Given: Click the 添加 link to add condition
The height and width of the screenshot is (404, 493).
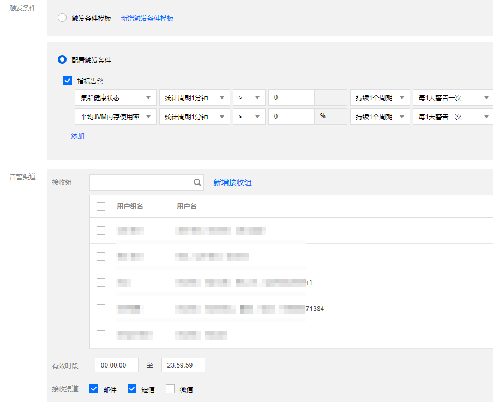Looking at the screenshot, I should (77, 136).
